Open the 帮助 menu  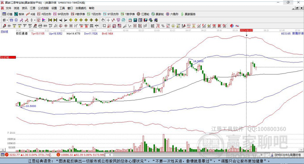[91, 8]
